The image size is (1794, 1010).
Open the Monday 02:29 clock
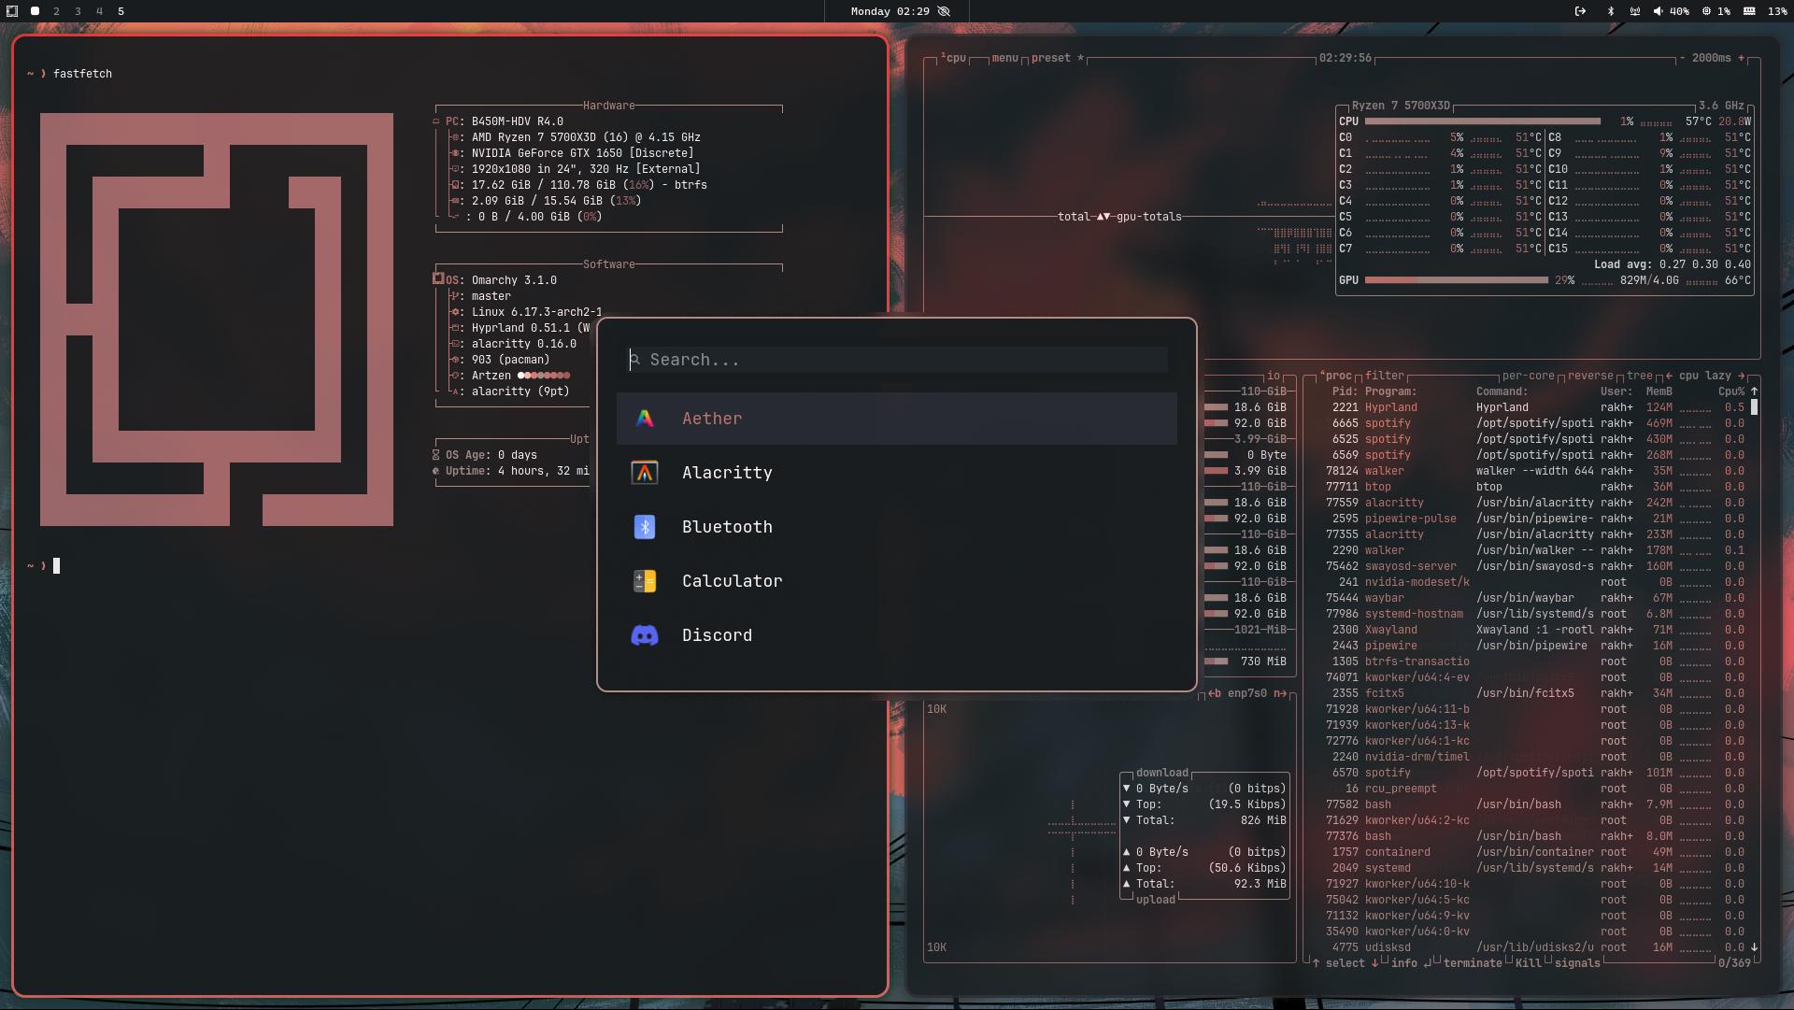click(890, 11)
